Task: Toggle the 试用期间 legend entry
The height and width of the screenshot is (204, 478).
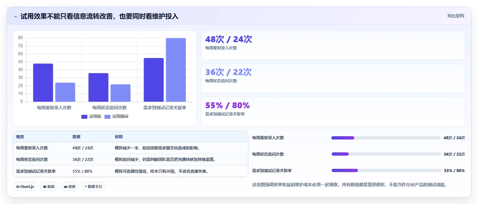Action: [116, 116]
